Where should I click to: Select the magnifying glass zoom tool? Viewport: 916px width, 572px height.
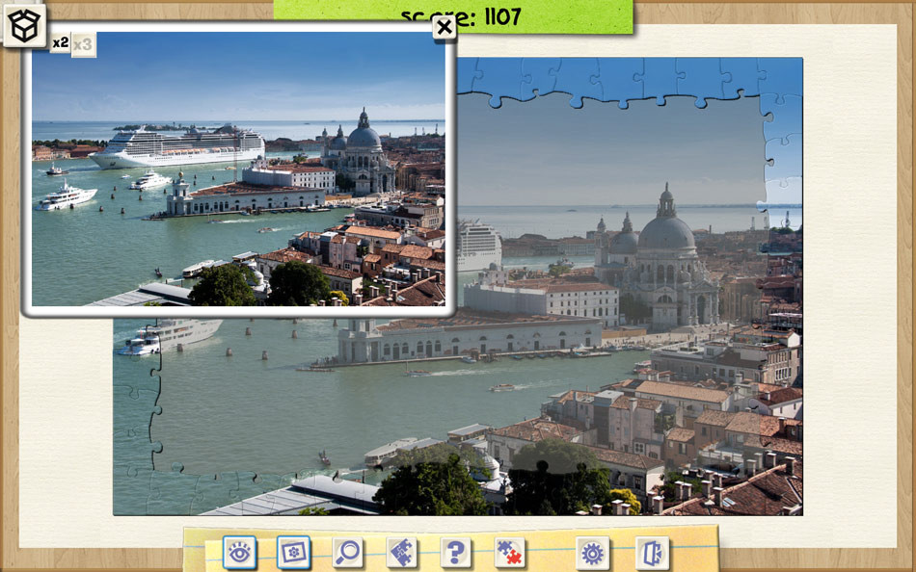point(348,552)
